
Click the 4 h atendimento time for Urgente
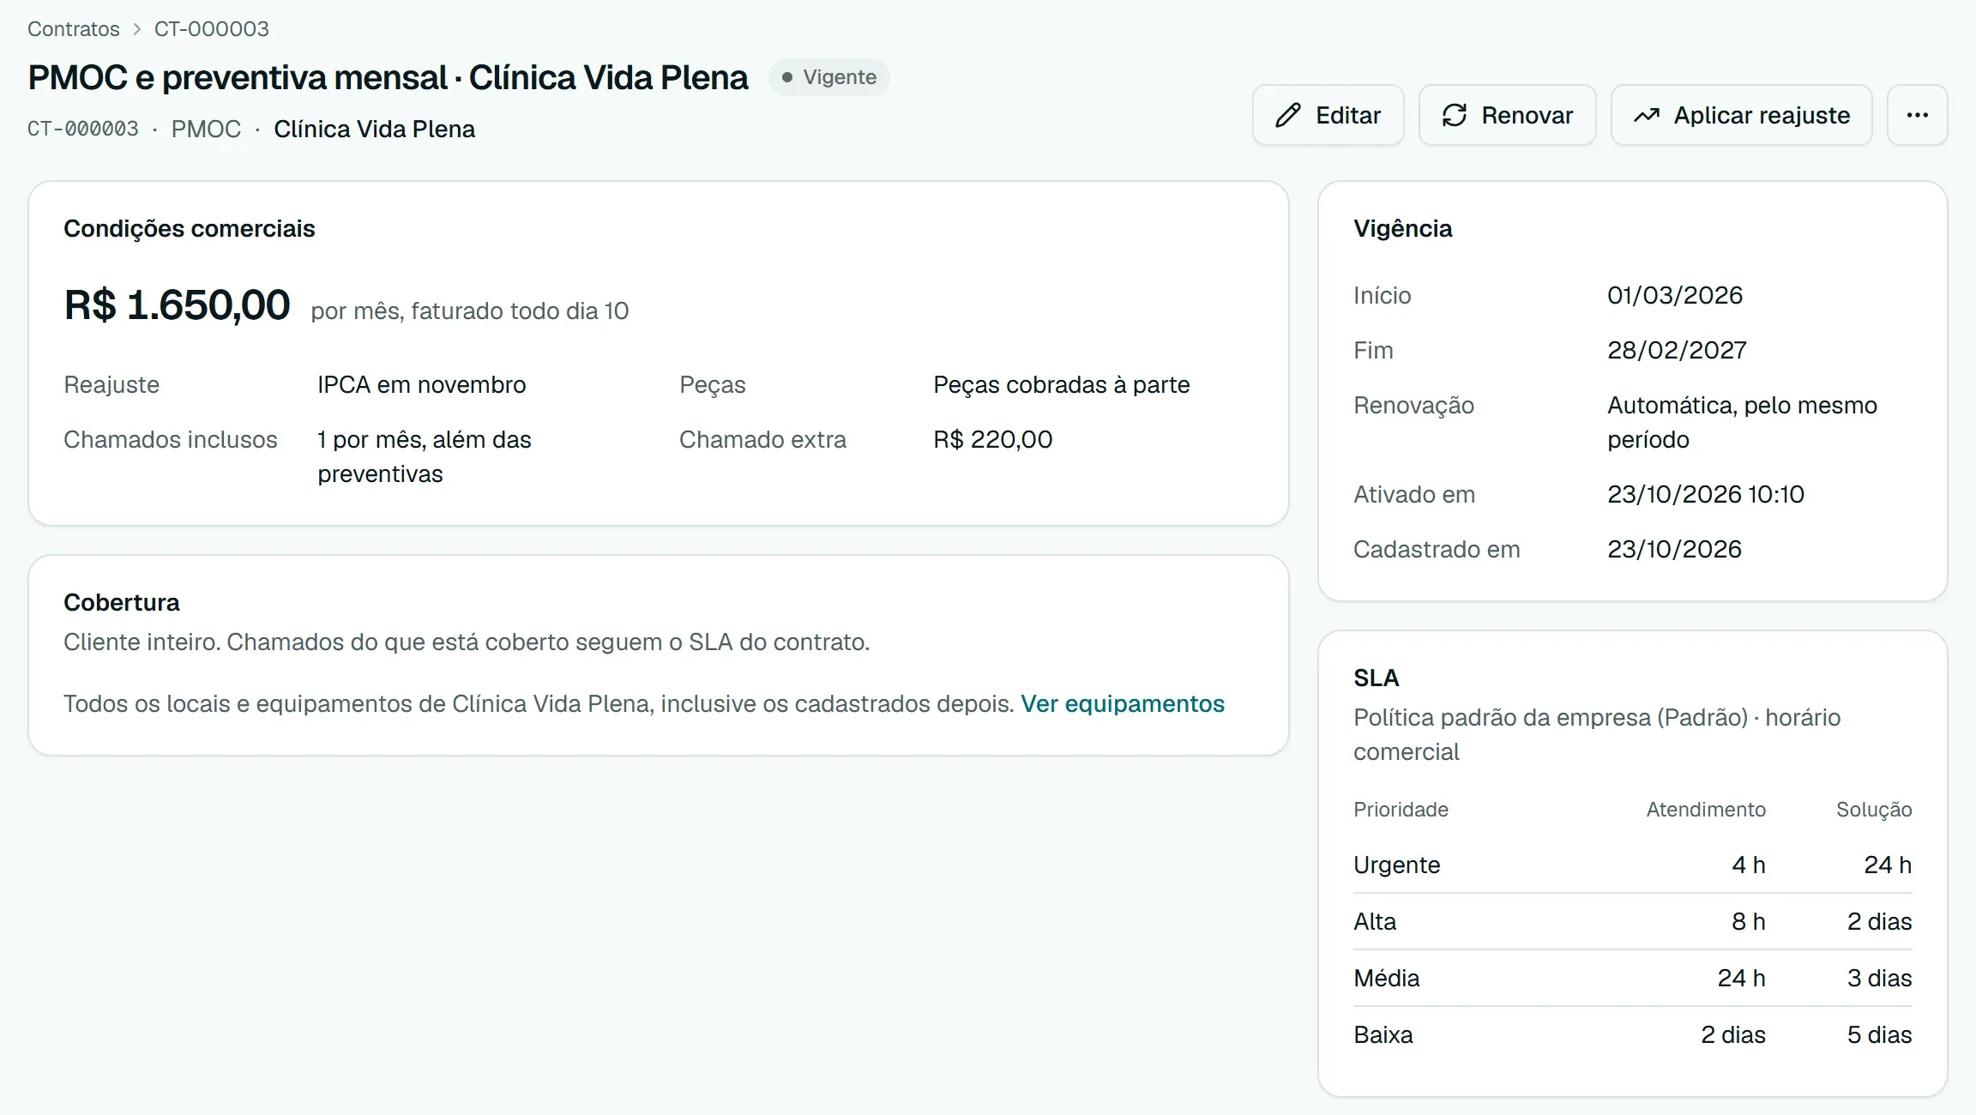click(x=1749, y=865)
